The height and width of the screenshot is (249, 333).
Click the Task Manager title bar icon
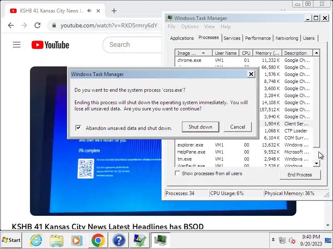[x=169, y=18]
